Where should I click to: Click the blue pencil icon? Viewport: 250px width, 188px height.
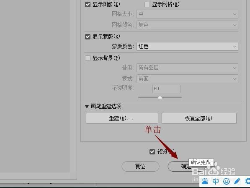[237, 181]
